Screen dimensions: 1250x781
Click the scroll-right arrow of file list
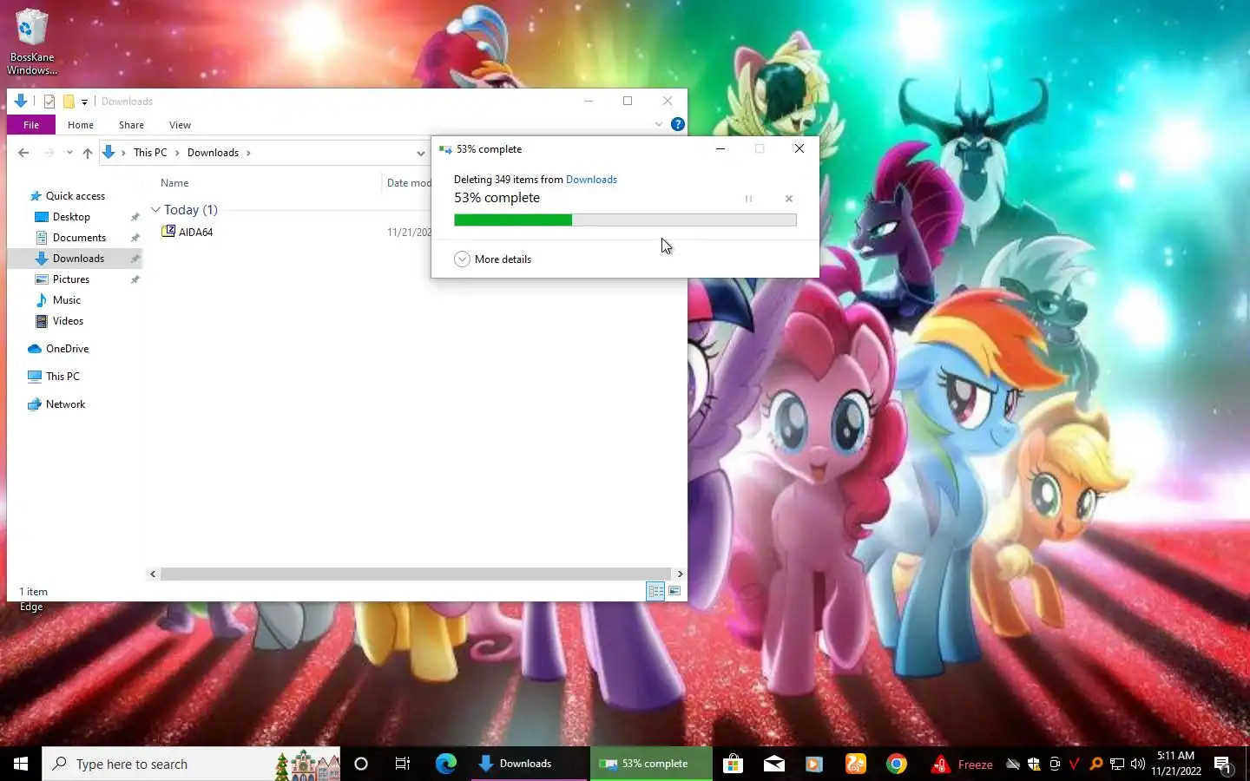pos(680,574)
